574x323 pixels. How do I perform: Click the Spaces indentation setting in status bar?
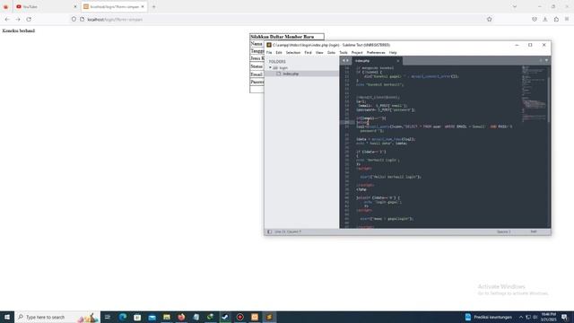tap(504, 231)
